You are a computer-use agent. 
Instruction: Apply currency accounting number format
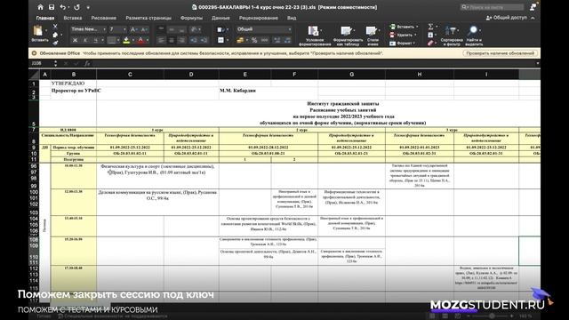pyautogui.click(x=240, y=40)
